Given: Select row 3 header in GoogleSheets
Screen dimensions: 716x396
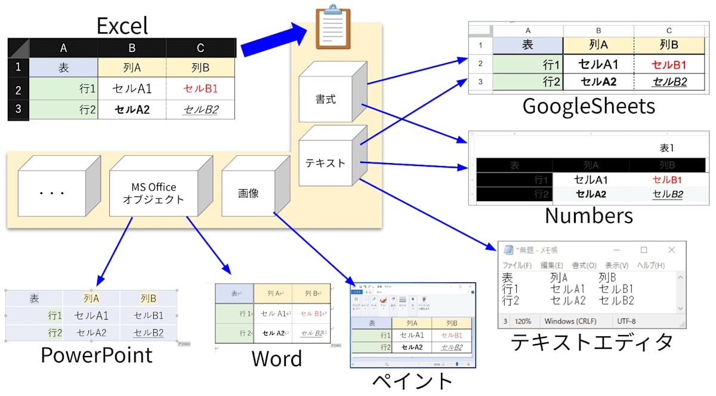Looking at the screenshot, I should coord(481,82).
